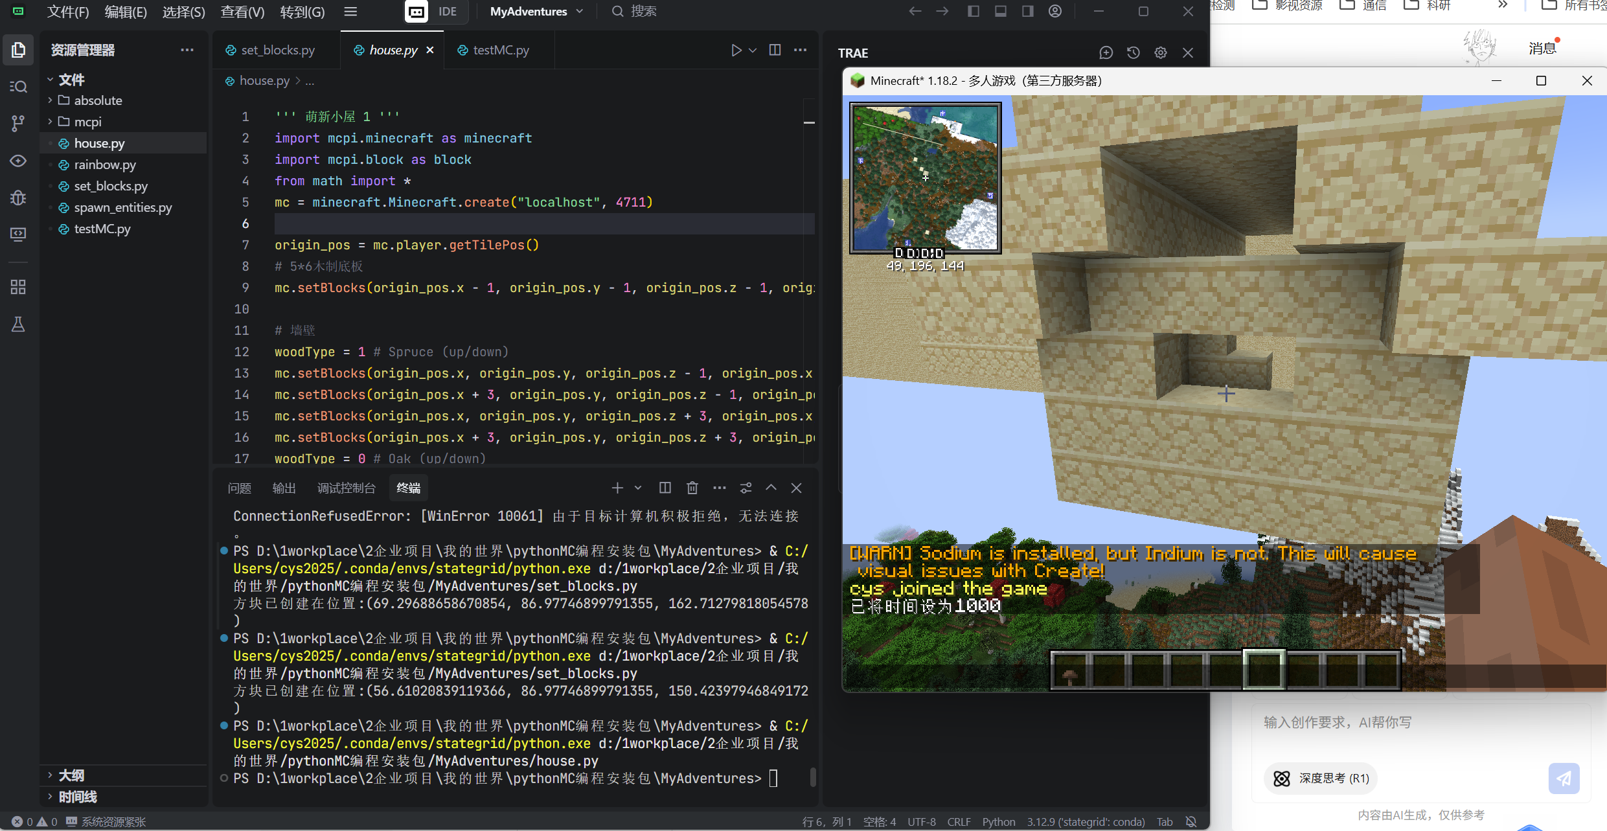
Task: Toggle 深度思考 (R1) mode
Action: 1321,778
